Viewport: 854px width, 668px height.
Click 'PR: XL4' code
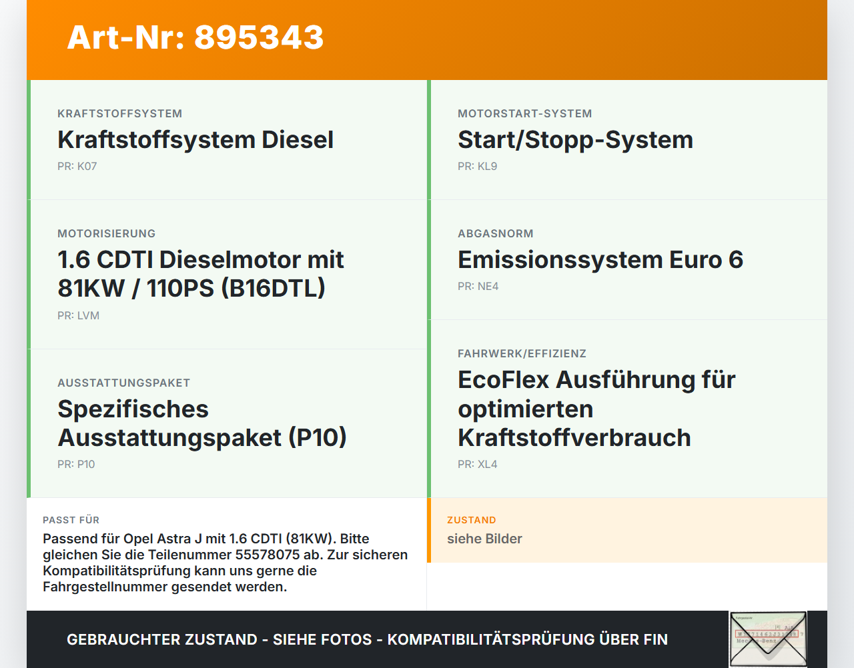(x=478, y=465)
